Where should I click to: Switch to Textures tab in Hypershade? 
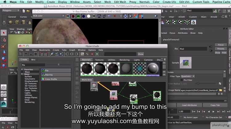[99, 60]
